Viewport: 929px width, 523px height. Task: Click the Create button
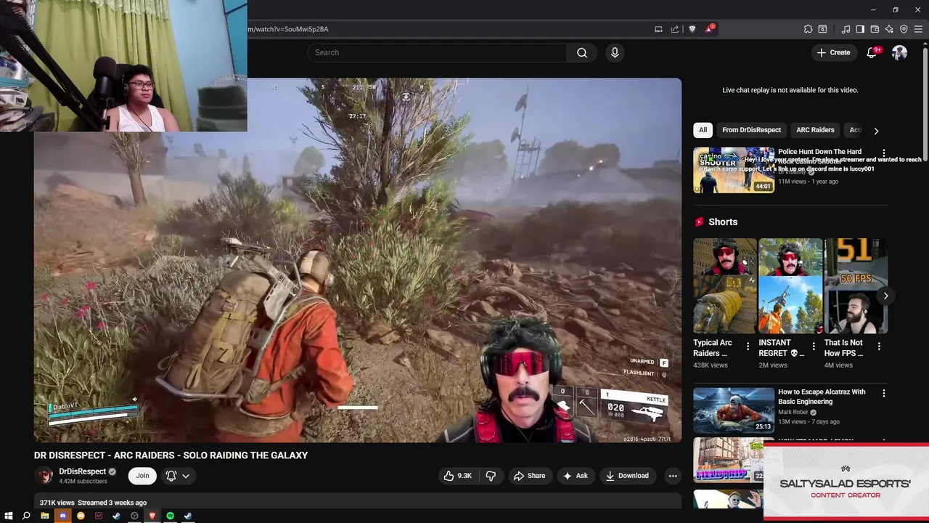tap(833, 52)
